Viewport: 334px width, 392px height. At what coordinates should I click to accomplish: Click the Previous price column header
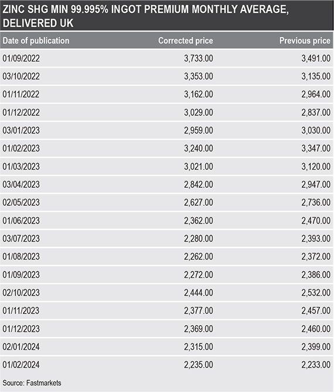click(x=305, y=41)
